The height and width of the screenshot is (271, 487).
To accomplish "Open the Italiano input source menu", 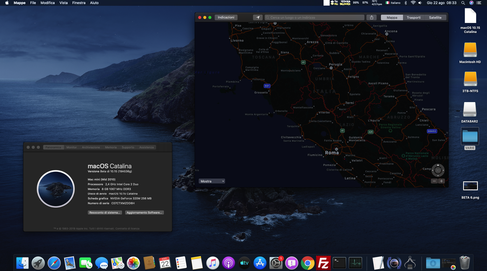I will pyautogui.click(x=393, y=3).
